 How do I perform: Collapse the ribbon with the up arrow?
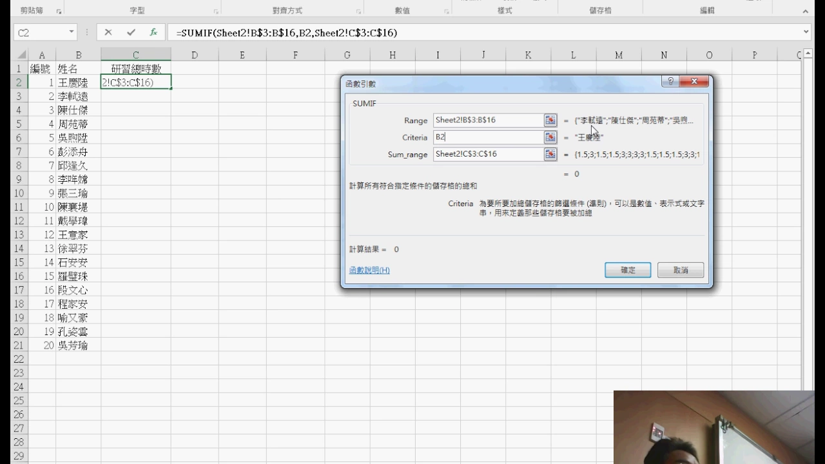tap(806, 12)
